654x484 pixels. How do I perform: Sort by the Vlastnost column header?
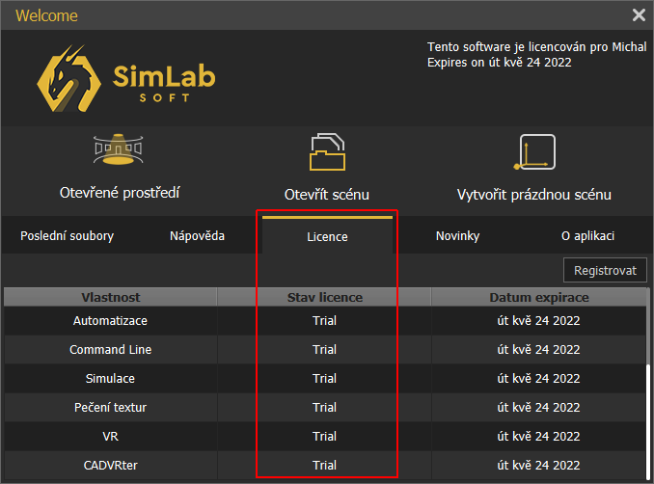(110, 297)
